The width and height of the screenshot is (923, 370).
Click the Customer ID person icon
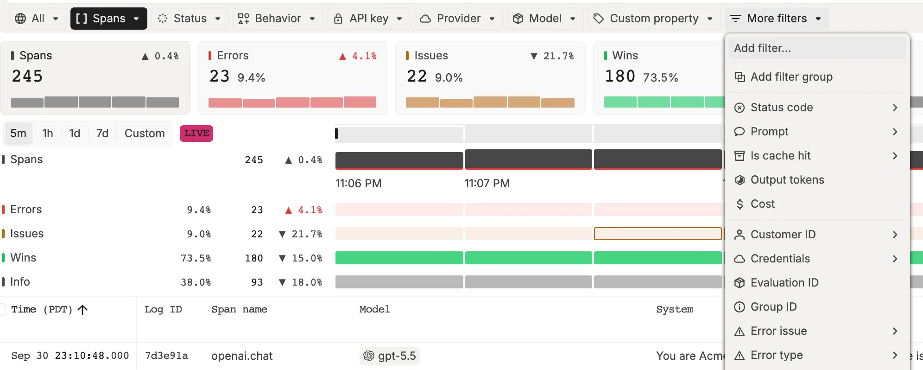(x=740, y=235)
